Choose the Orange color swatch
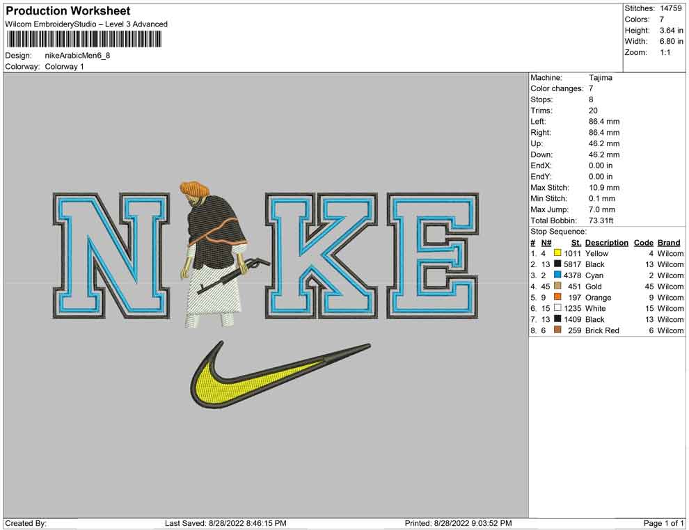Viewport: 689px width, 530px height. click(x=557, y=298)
